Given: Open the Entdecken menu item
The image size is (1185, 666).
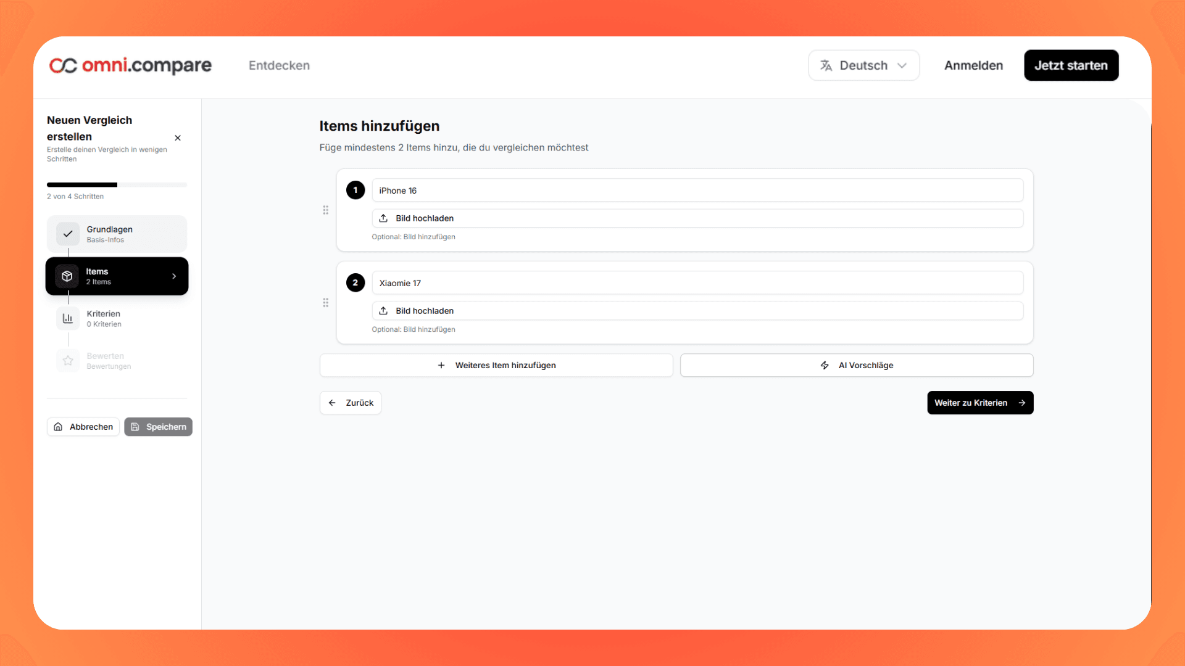Looking at the screenshot, I should point(279,65).
